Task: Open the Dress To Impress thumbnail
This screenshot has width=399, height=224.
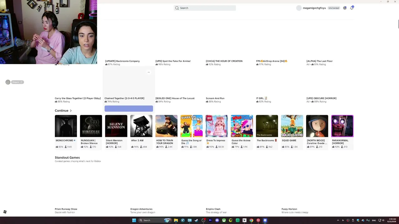Action: pyautogui.click(x=217, y=126)
